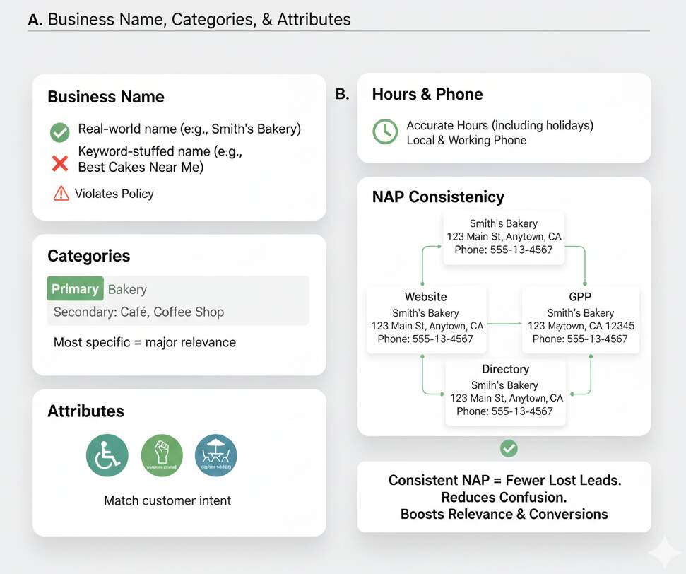Image resolution: width=686 pixels, height=574 pixels.
Task: Select the outdoor seating attribute icon
Action: 215,455
